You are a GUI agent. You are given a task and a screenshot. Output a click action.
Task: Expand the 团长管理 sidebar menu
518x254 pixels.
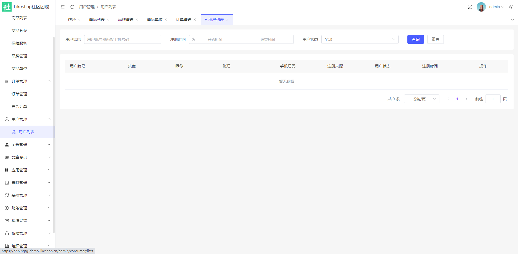tap(28, 145)
